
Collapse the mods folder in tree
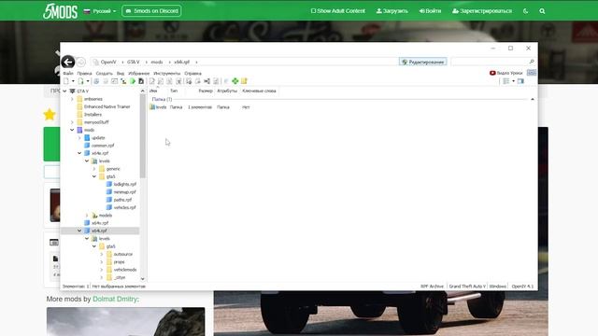[72, 130]
